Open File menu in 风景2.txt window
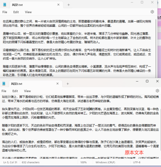The width and height of the screenshot is (161, 167). click(4, 91)
